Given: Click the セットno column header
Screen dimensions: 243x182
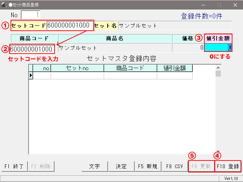Looking at the screenshot, I should 77,68.
